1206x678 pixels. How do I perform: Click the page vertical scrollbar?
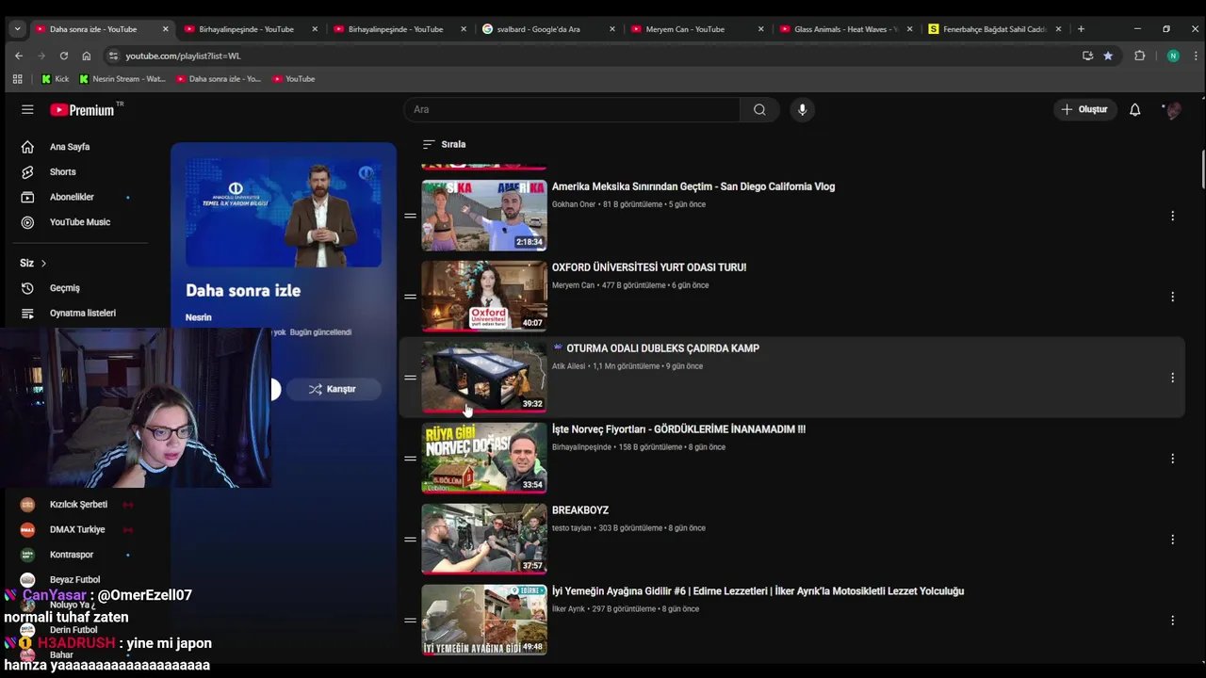(x=1202, y=169)
